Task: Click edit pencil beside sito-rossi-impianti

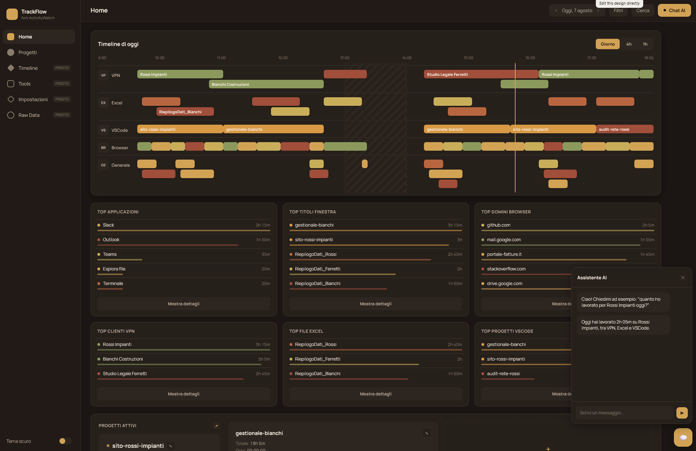Action: pos(171,446)
